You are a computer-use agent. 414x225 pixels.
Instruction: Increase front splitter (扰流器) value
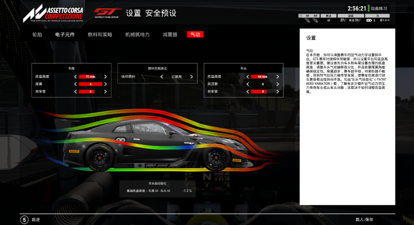pyautogui.click(x=277, y=84)
